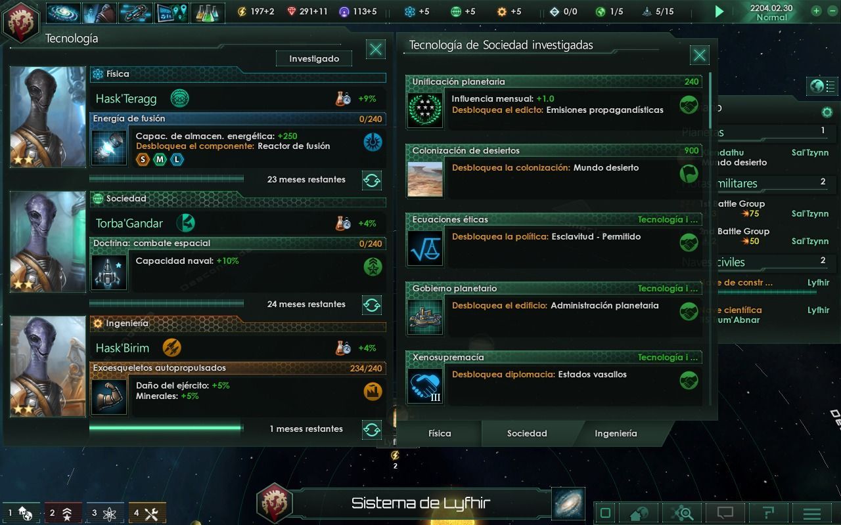The image size is (841, 525).
Task: Resume game with the play button
Action: tap(719, 11)
